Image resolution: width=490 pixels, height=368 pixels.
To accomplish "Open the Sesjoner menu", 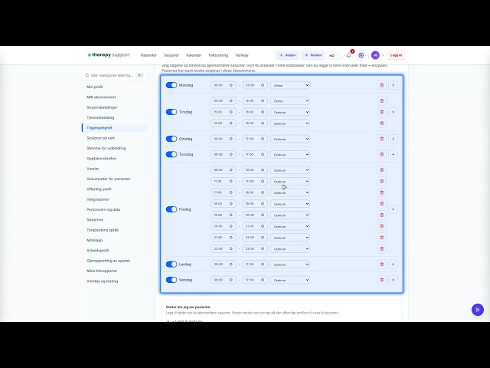I will coord(171,55).
